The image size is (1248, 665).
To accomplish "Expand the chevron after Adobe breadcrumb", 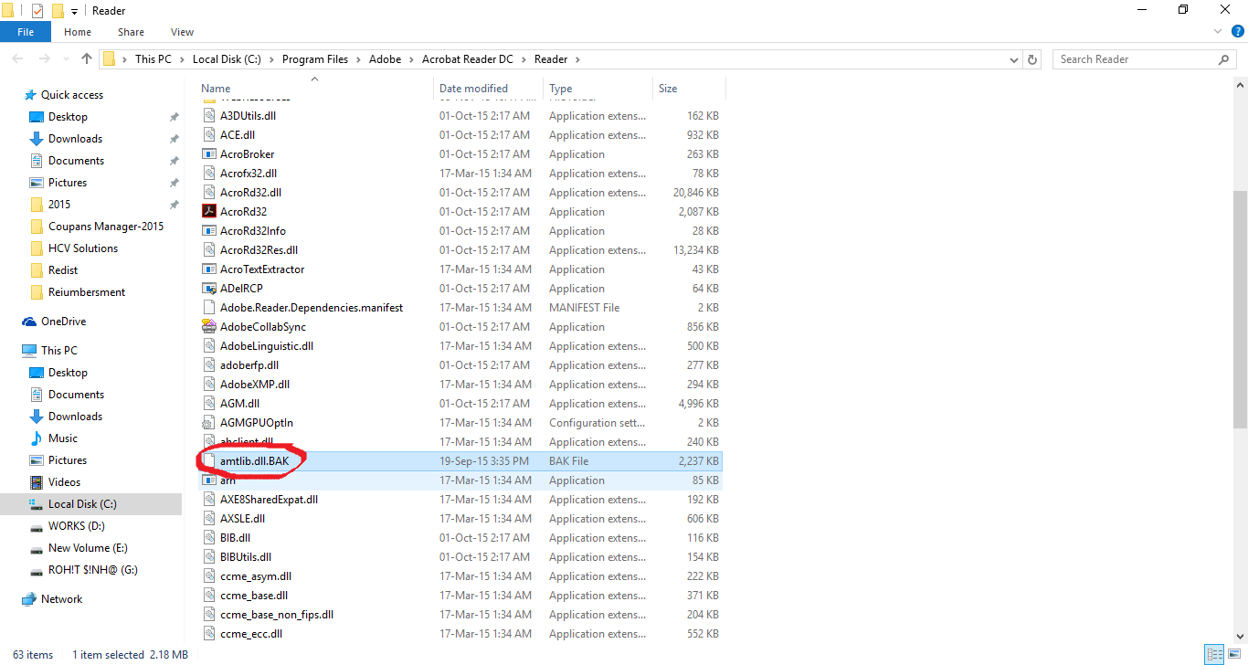I will point(411,59).
